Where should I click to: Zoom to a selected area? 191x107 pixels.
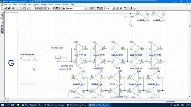(45, 8)
